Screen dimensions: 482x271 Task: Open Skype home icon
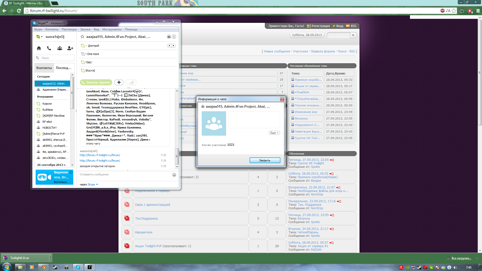point(39,48)
